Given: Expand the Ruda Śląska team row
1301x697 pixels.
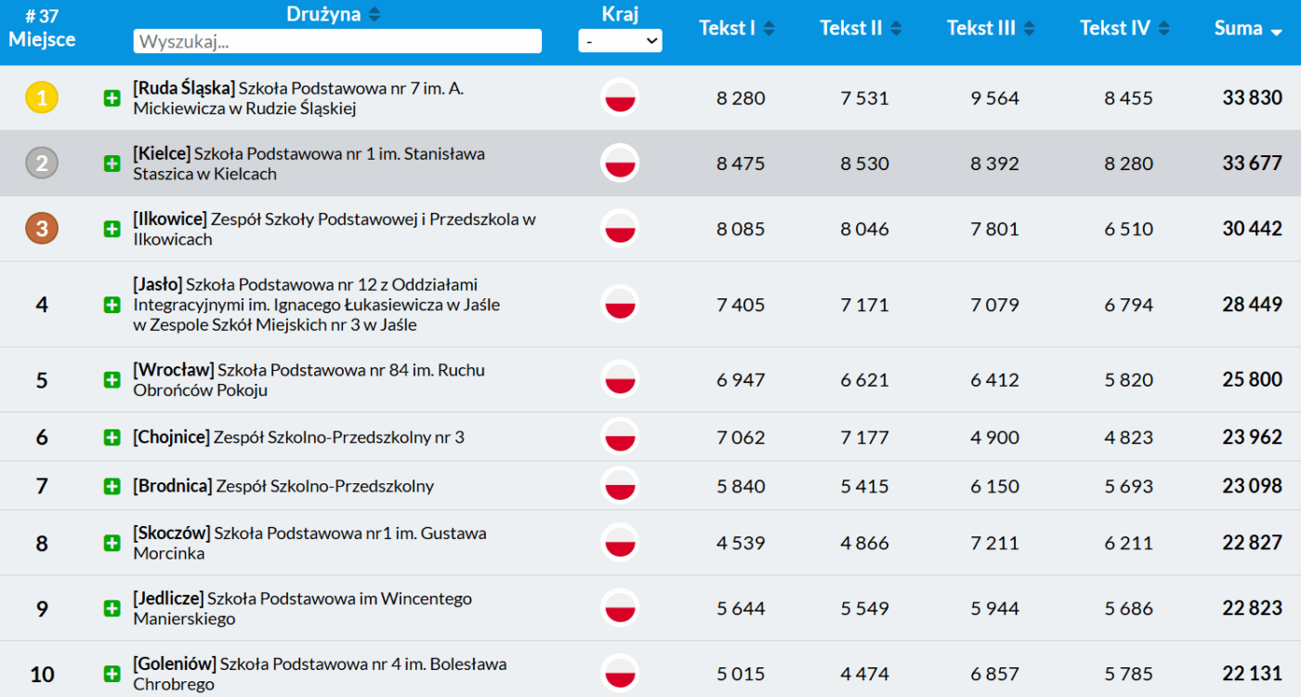Looking at the screenshot, I should (x=112, y=99).
